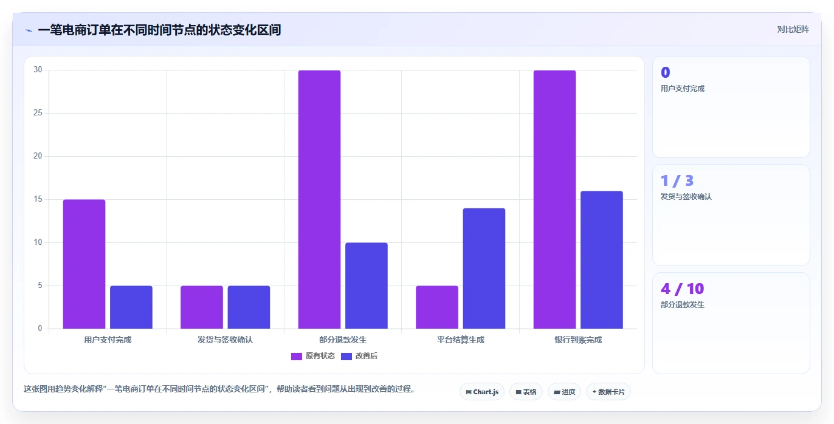This screenshot has height=424, width=834.
Task: Click the 进度 tag
Action: (564, 392)
